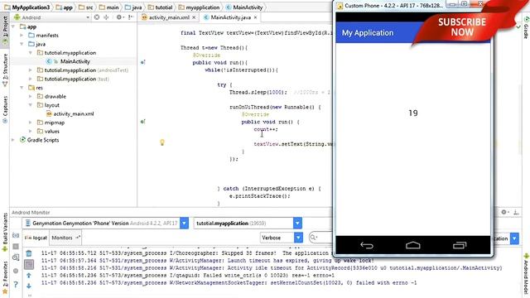The height and width of the screenshot is (298, 530).
Task: Open help with the question mark icon
Action: [x=16, y=285]
